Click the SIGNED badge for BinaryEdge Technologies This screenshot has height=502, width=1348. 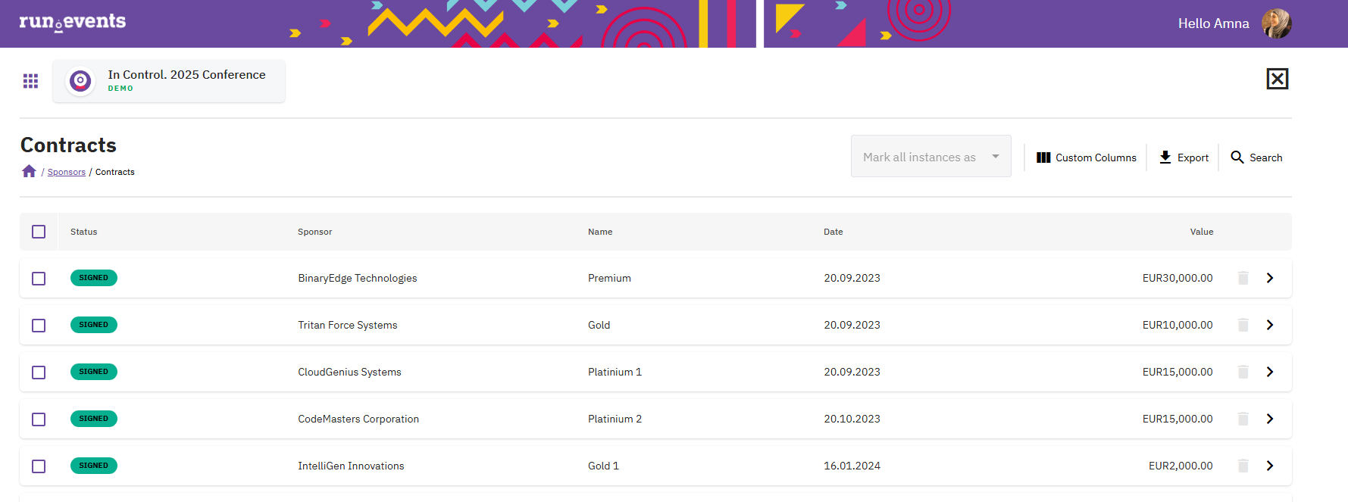coord(94,278)
